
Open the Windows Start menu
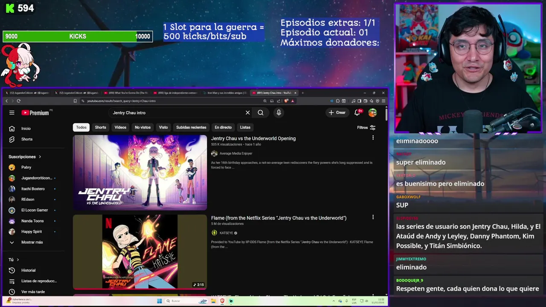click(160, 301)
